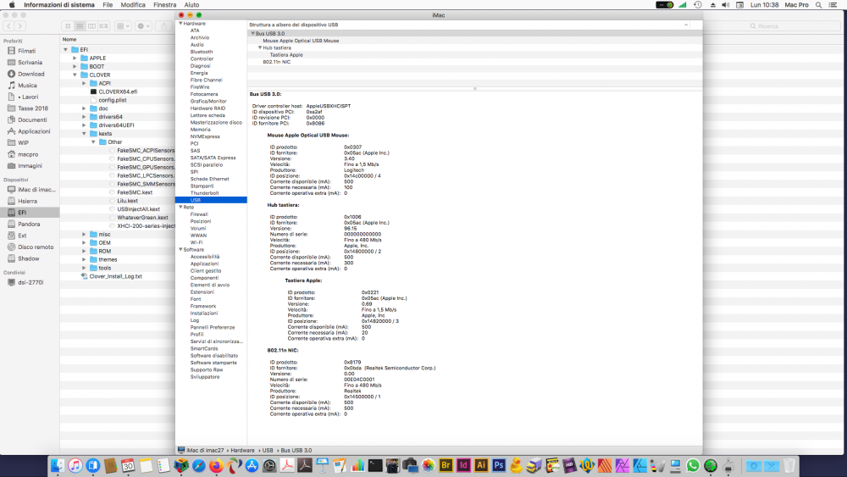Click Hardware in the bottom path bar

[242, 450]
